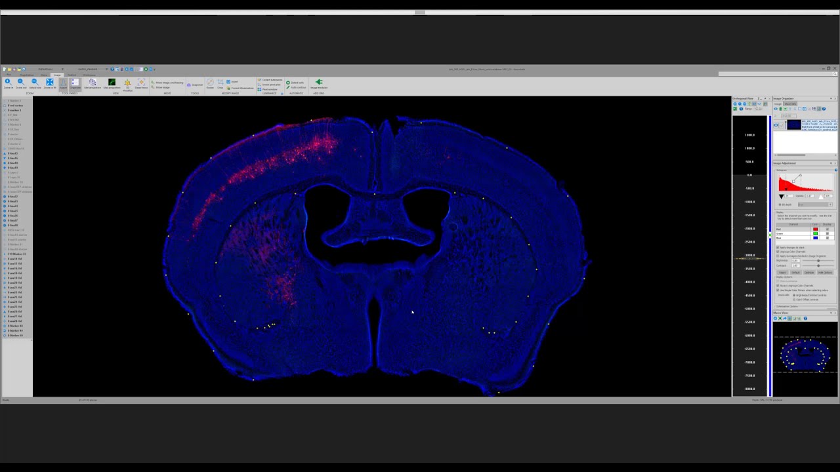The image size is (840, 472).
Task: Open Max projection view
Action: click(112, 83)
